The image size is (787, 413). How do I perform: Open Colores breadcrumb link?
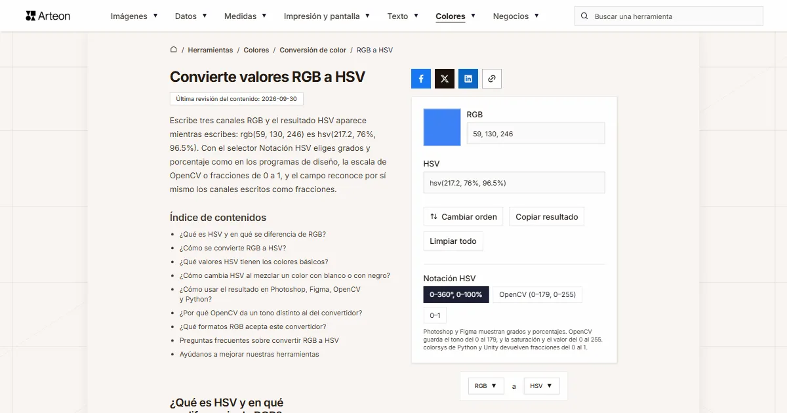(x=256, y=50)
